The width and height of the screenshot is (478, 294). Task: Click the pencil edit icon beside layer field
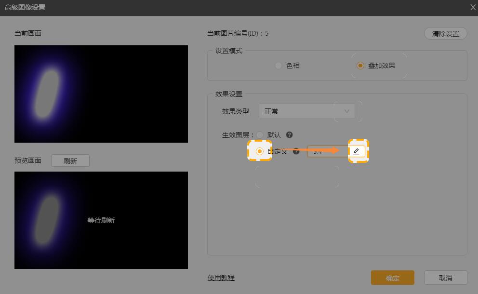tap(356, 151)
